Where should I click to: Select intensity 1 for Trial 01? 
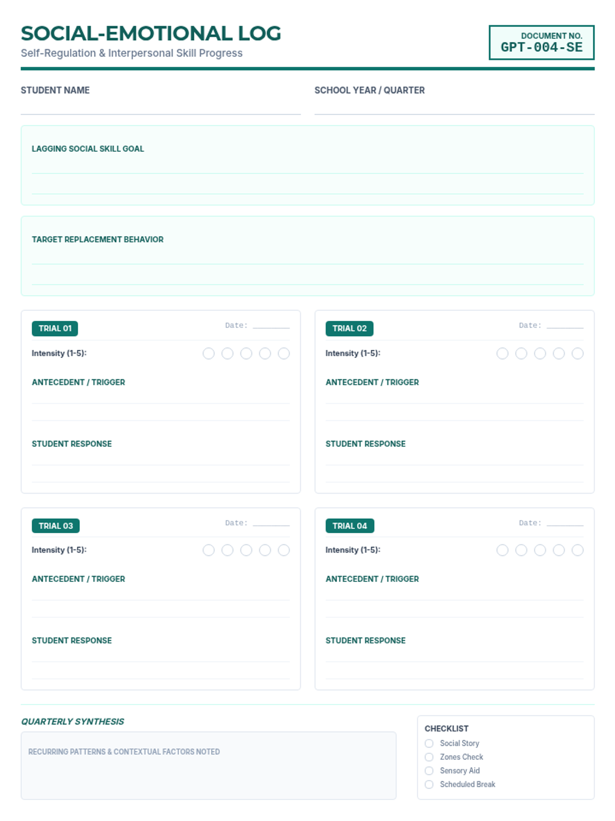tap(209, 354)
